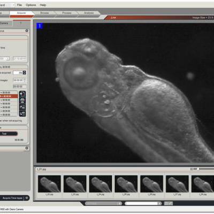
Task: Collapse the lower empty panel with round icon
Action: tap(27, 148)
